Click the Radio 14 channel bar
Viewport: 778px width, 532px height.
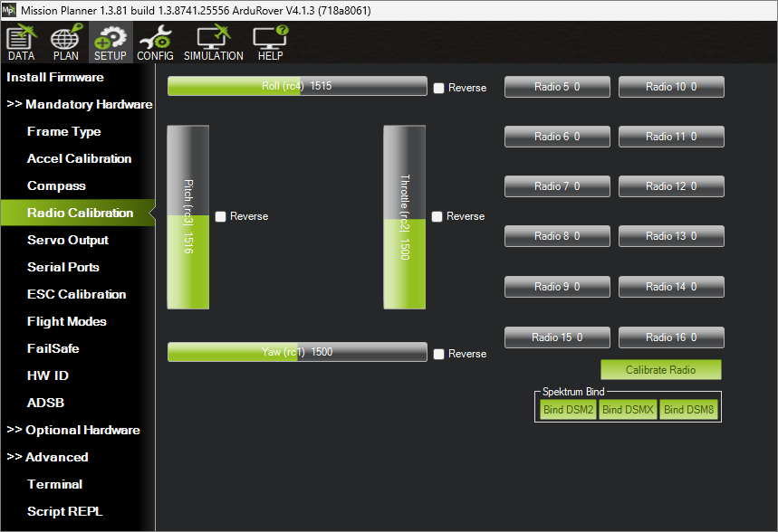[671, 287]
